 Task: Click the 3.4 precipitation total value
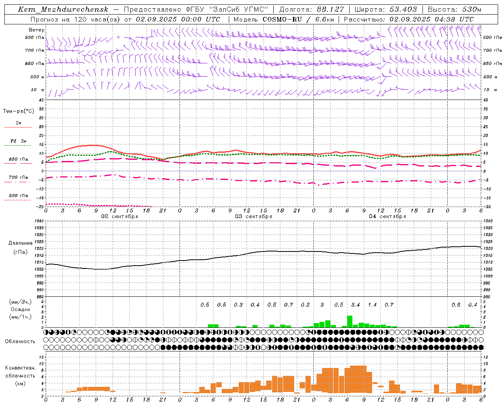(356, 305)
